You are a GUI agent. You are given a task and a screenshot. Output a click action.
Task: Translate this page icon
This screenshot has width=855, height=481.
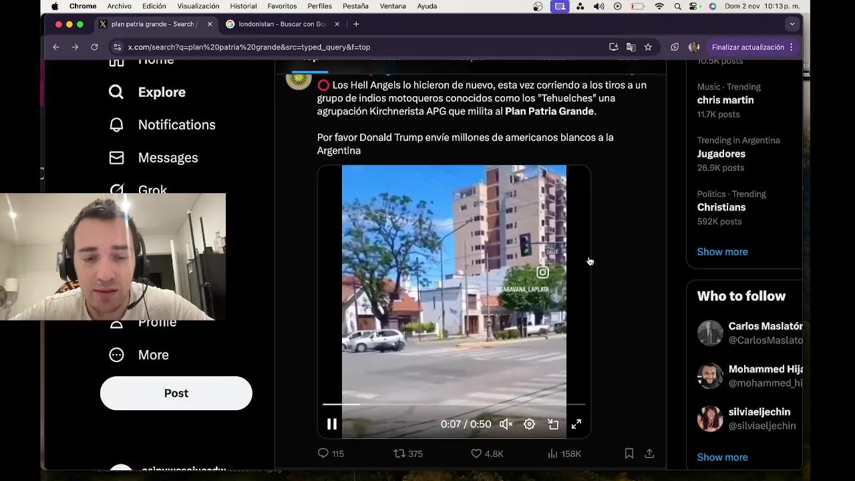pos(631,47)
